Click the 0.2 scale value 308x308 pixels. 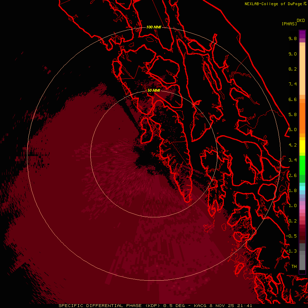(293, 221)
